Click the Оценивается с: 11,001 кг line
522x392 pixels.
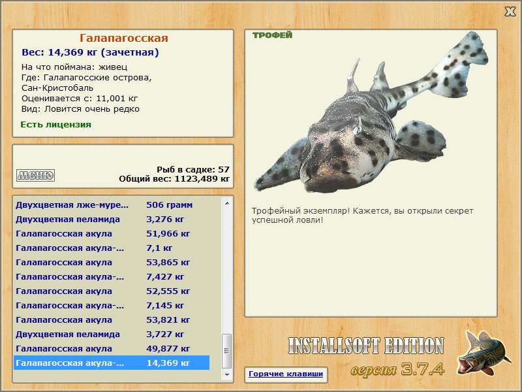tap(80, 99)
